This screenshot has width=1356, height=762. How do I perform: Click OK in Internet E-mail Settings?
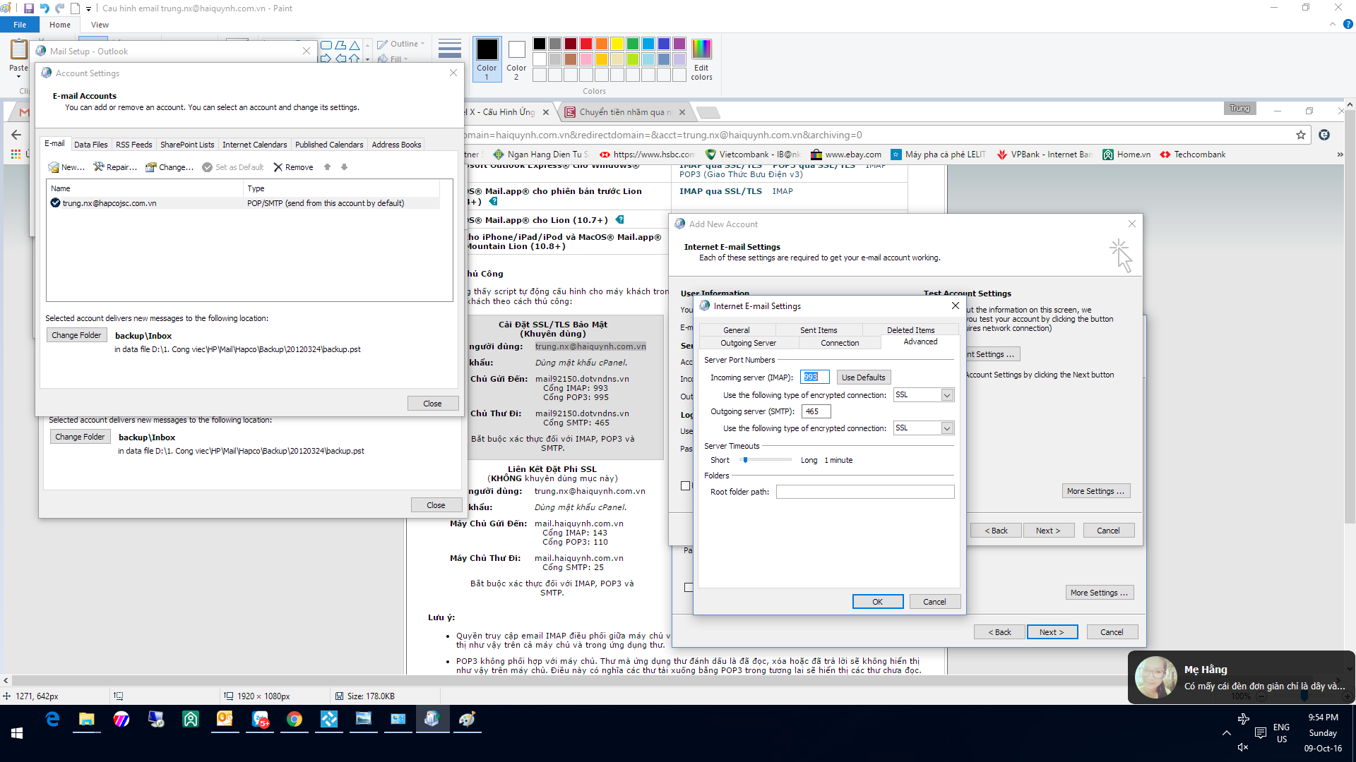(x=877, y=602)
